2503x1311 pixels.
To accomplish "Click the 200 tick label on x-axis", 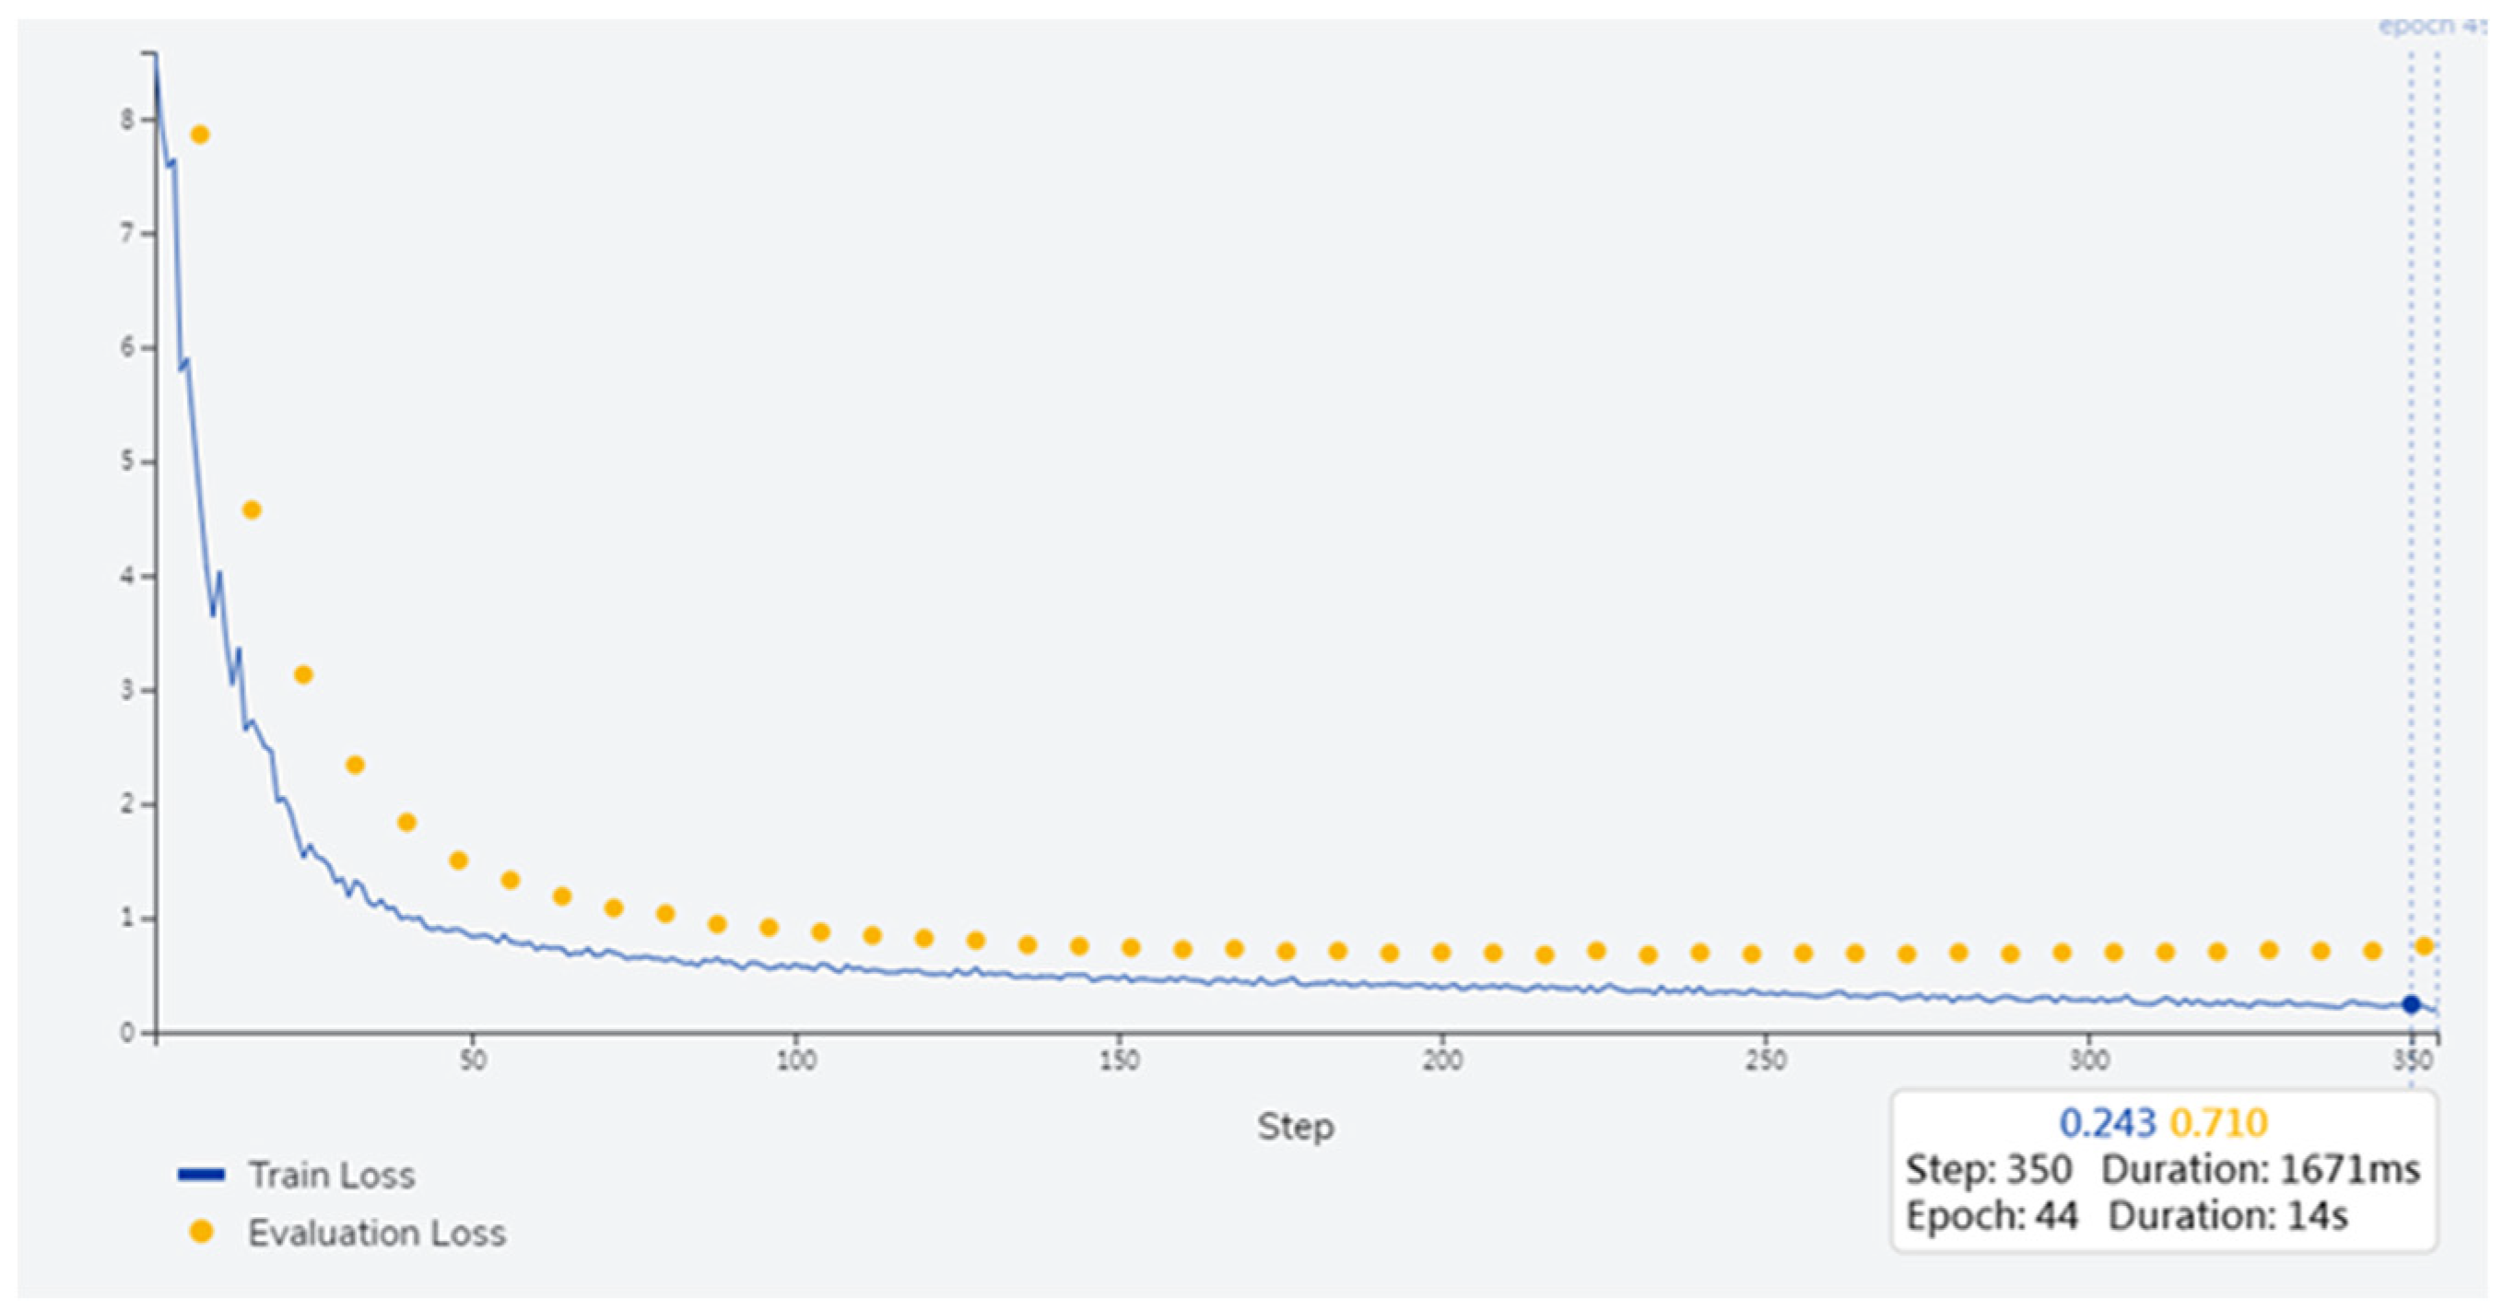I will (1442, 1060).
